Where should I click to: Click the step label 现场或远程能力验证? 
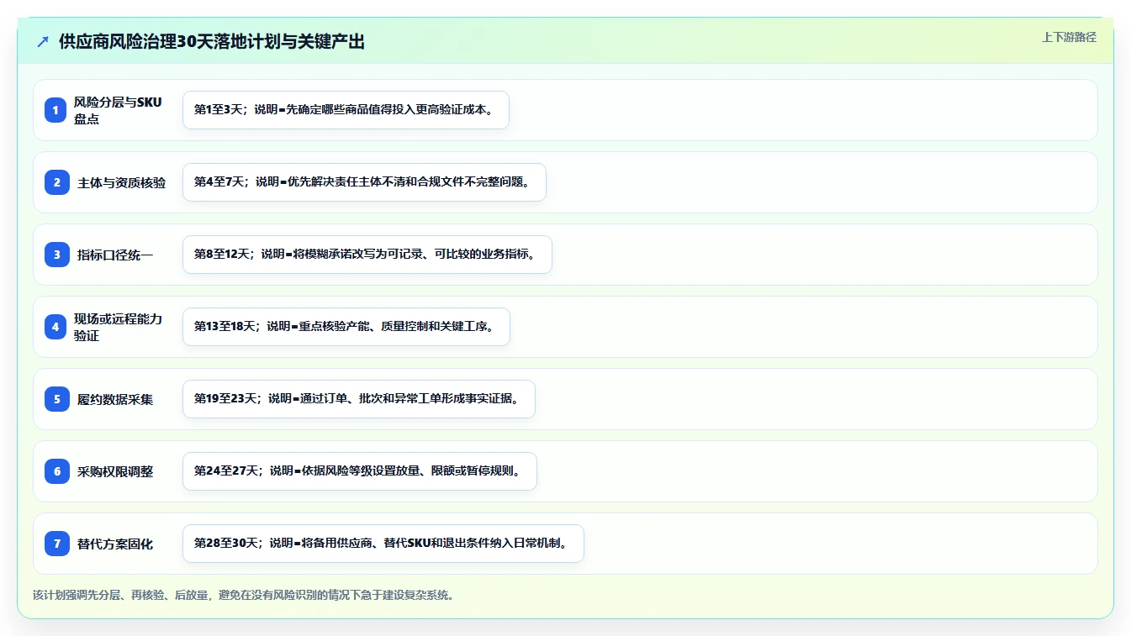coord(118,327)
